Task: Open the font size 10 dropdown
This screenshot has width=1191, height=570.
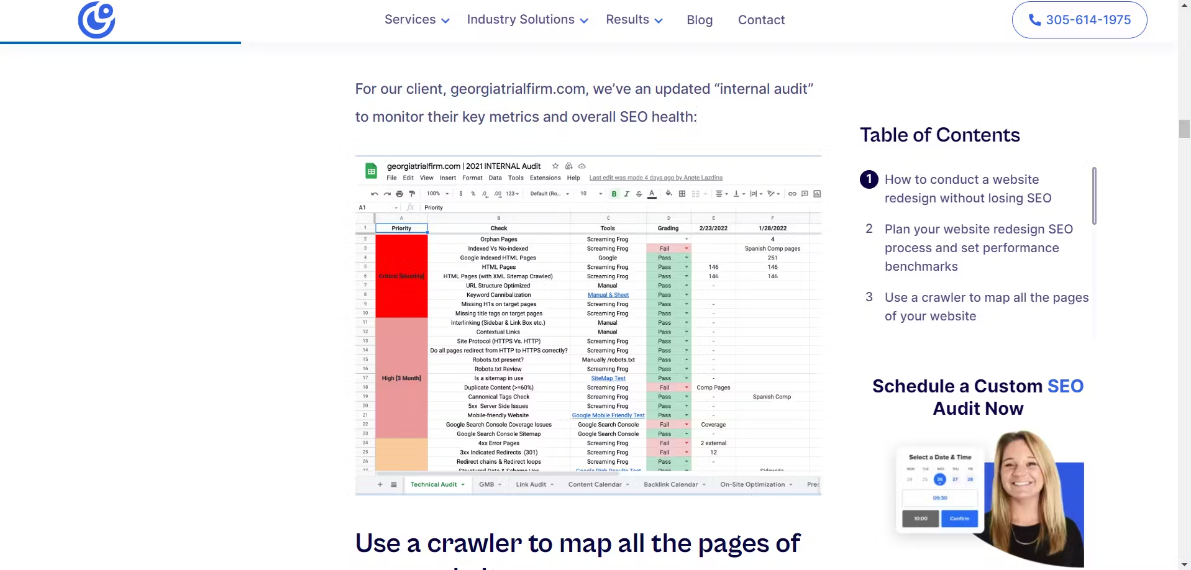Action: (x=591, y=194)
